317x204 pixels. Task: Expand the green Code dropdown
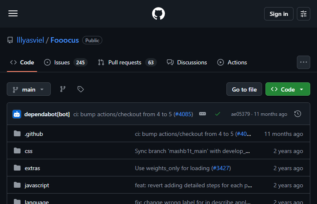[x=288, y=89]
